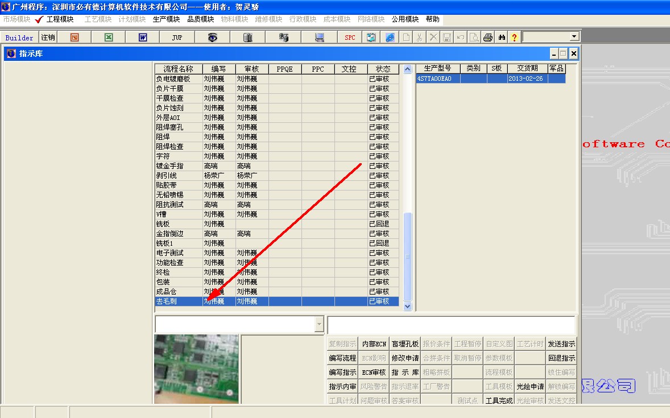Screen dimensions: 670x418
Task: Click the PowerPoint icon in the toolbar
Action: 75,38
